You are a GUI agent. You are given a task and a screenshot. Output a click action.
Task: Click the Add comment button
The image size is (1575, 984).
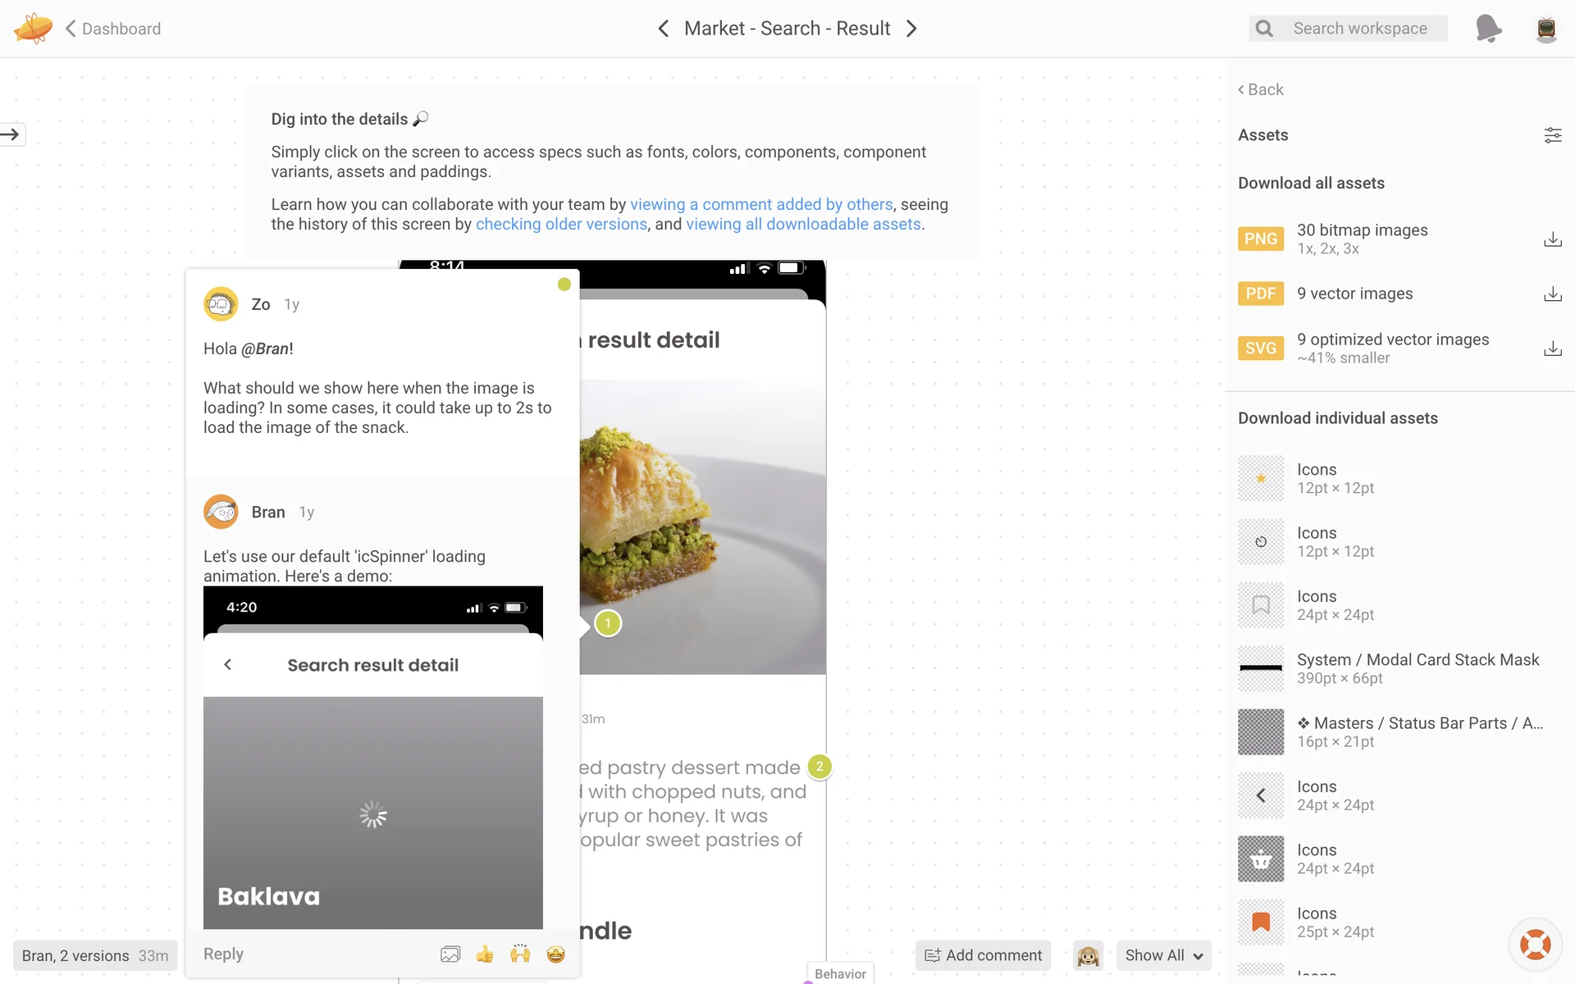[x=983, y=955]
